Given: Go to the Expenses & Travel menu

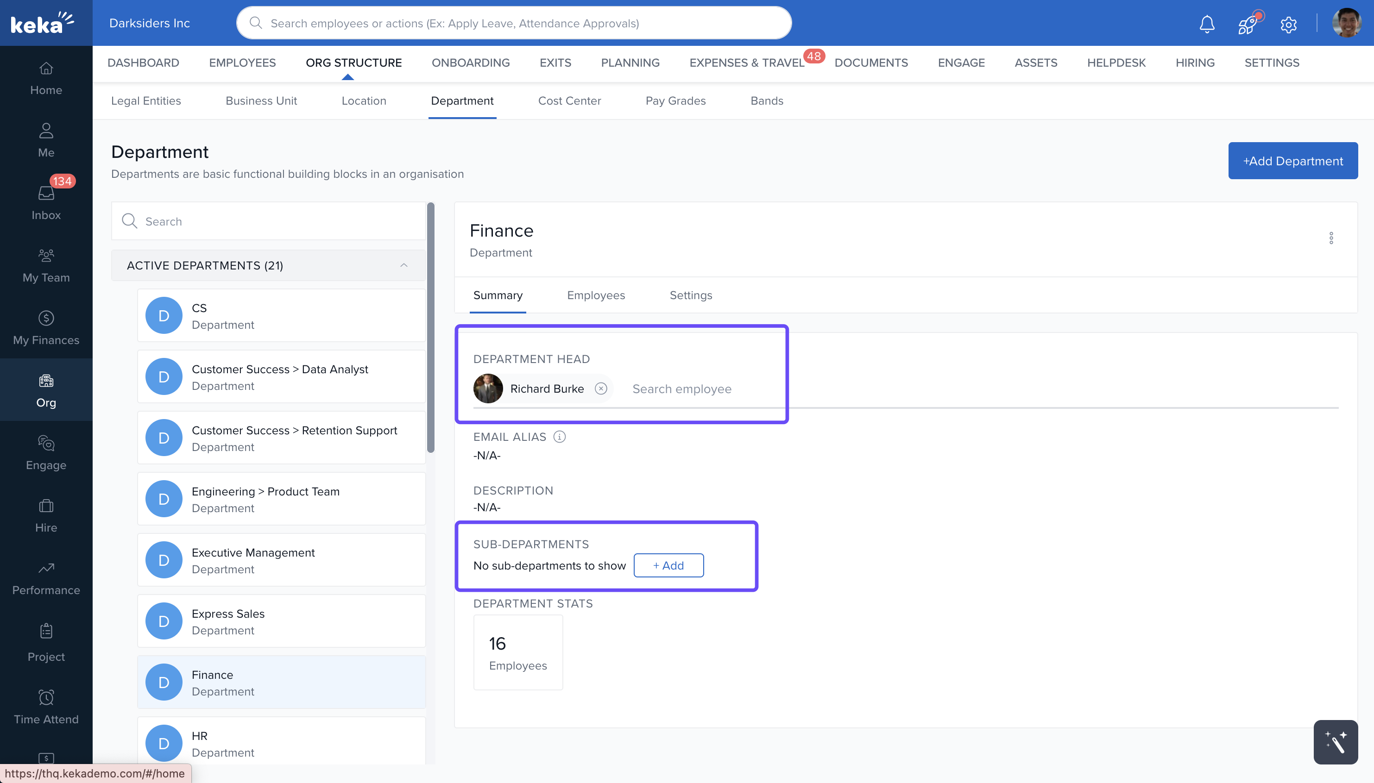Looking at the screenshot, I should point(747,63).
